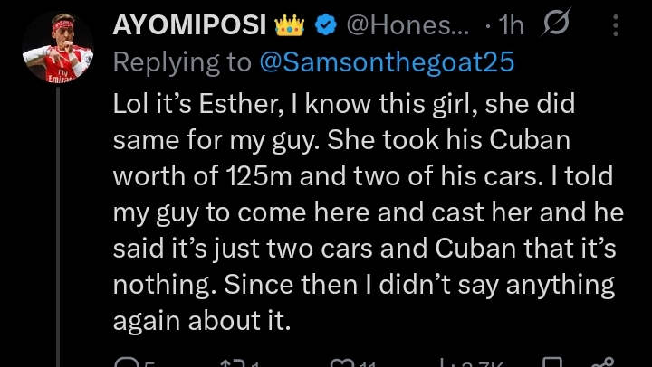Click the 1h post timestamp
This screenshot has height=367, width=652.
tap(510, 26)
